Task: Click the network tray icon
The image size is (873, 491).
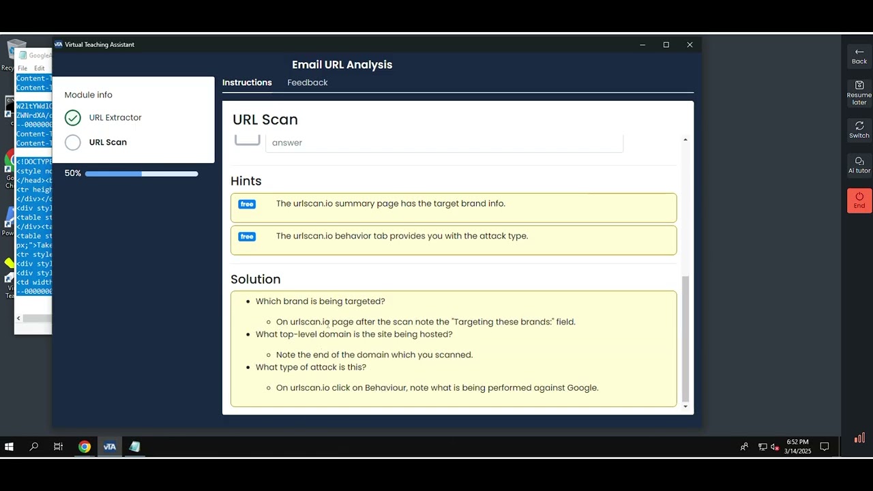Action: [x=763, y=447]
